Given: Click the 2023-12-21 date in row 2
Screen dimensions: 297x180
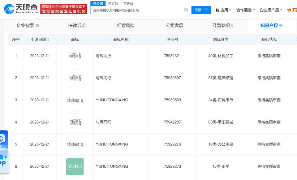Looking at the screenshot, I should [x=40, y=78].
